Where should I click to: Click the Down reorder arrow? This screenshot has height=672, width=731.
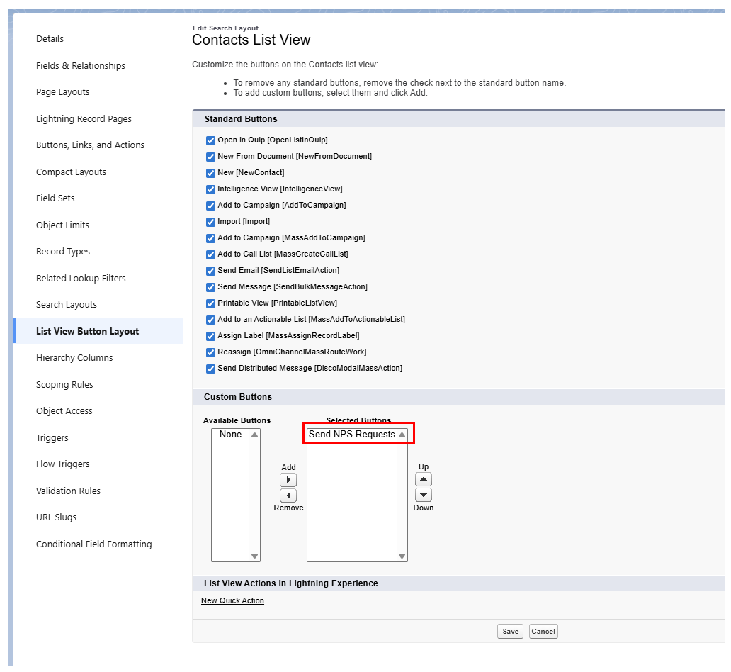(423, 494)
